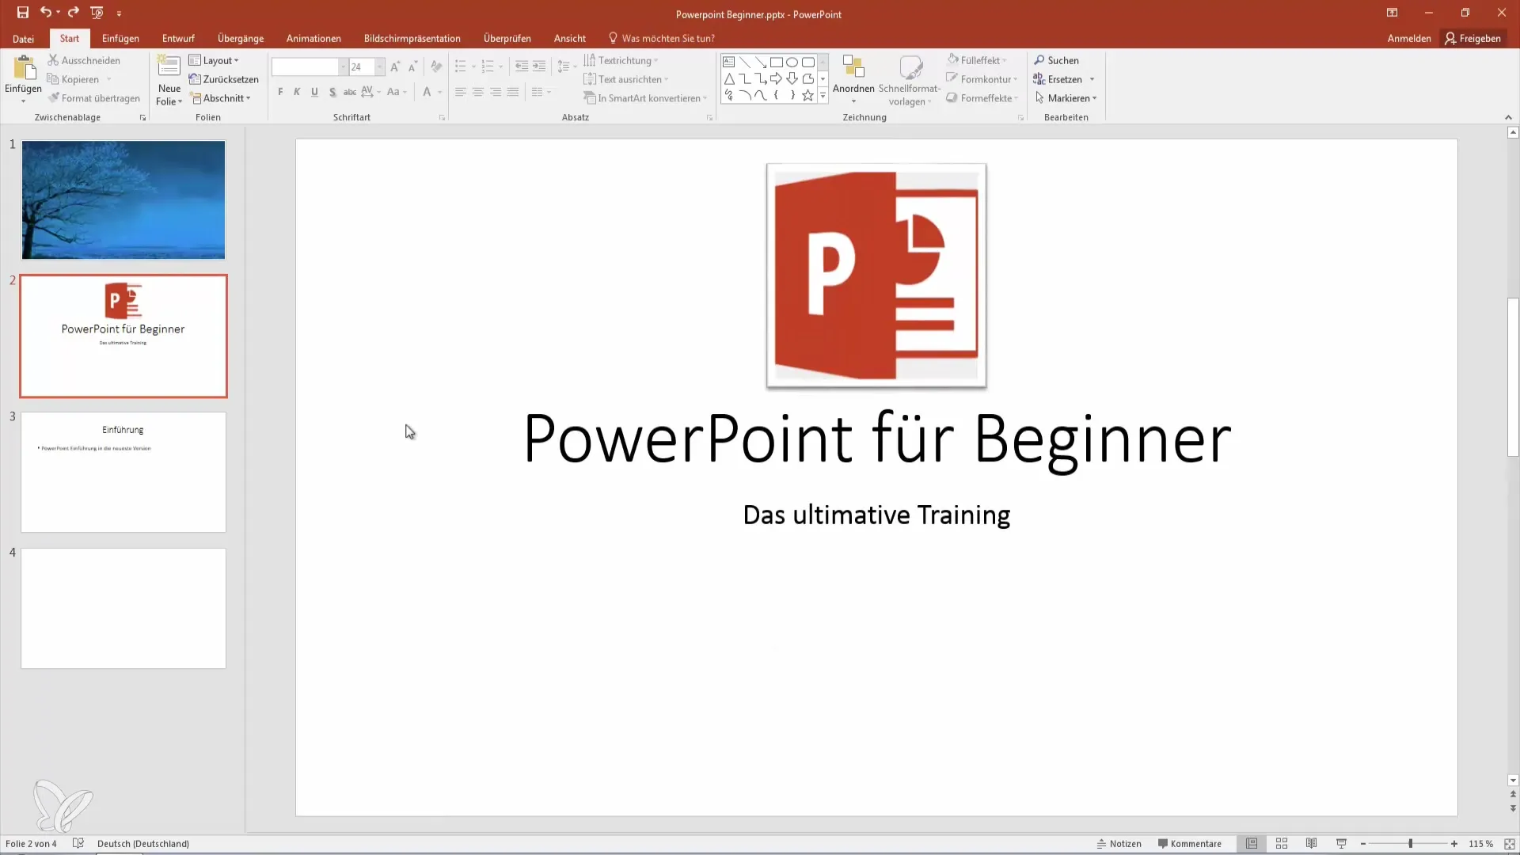Click zoom in plus button
This screenshot has height=855, width=1520.
pos(1454,844)
